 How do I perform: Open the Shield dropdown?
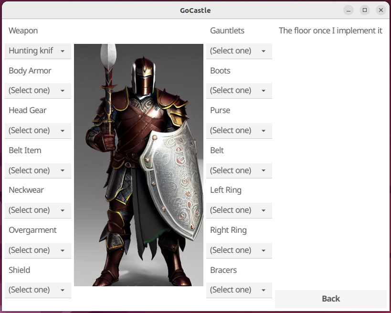tap(38, 290)
